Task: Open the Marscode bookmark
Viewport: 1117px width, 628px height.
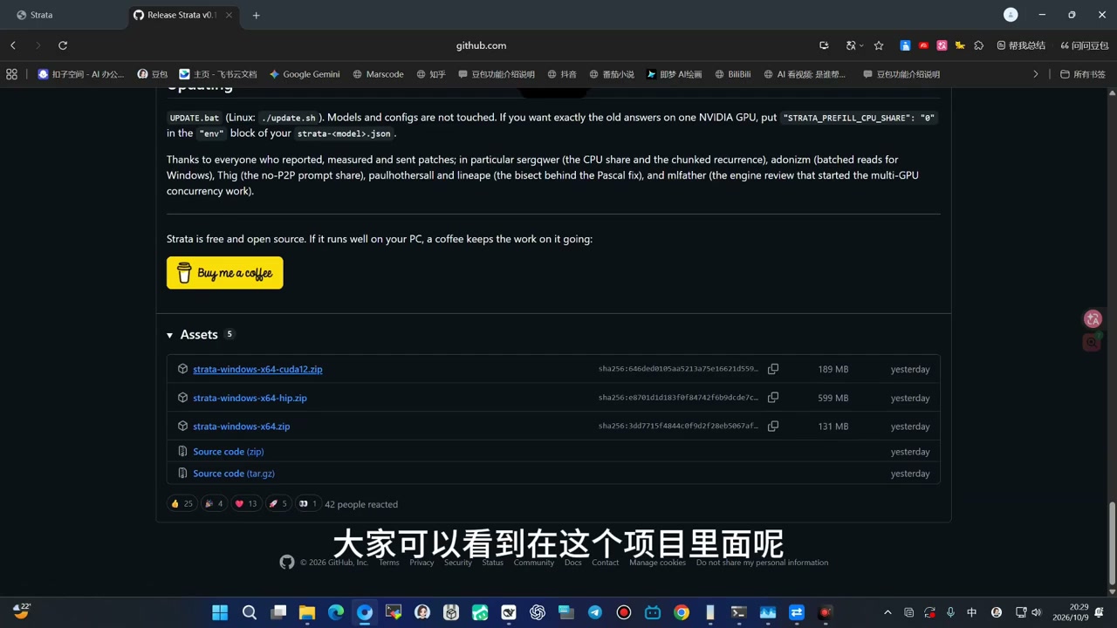Action: coord(378,74)
